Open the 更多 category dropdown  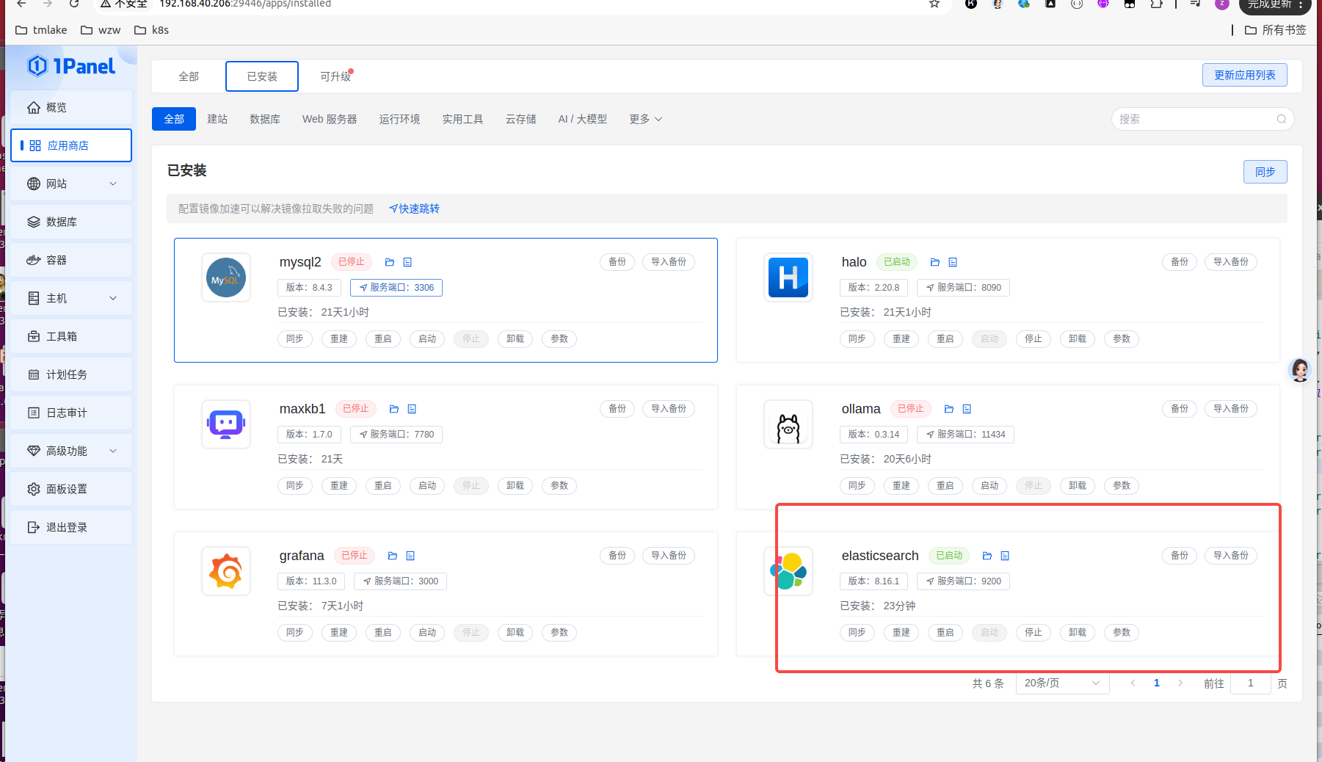coord(645,119)
